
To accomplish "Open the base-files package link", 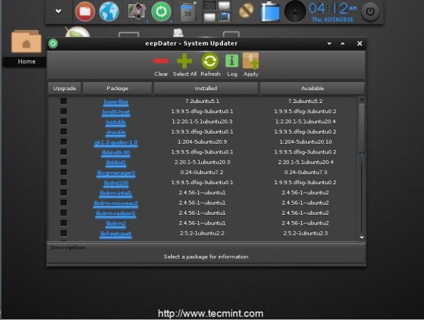I will (116, 102).
